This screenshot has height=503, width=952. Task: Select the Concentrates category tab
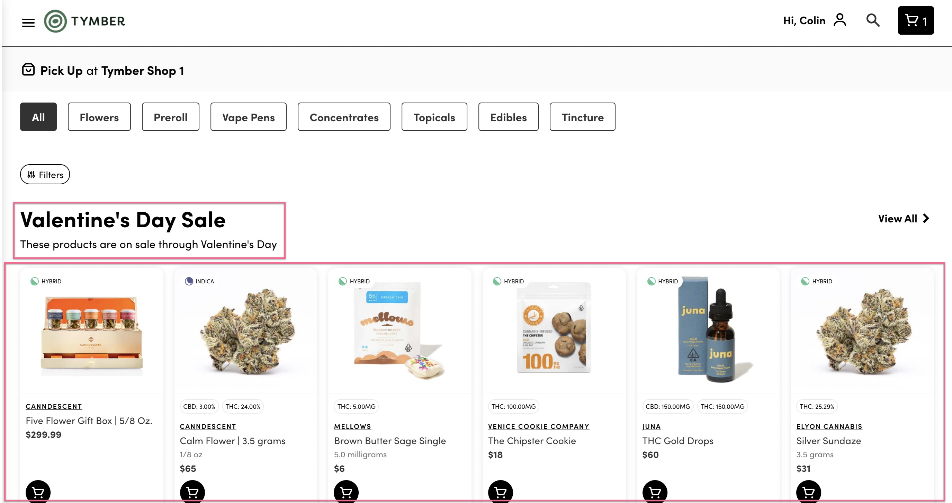tap(344, 117)
